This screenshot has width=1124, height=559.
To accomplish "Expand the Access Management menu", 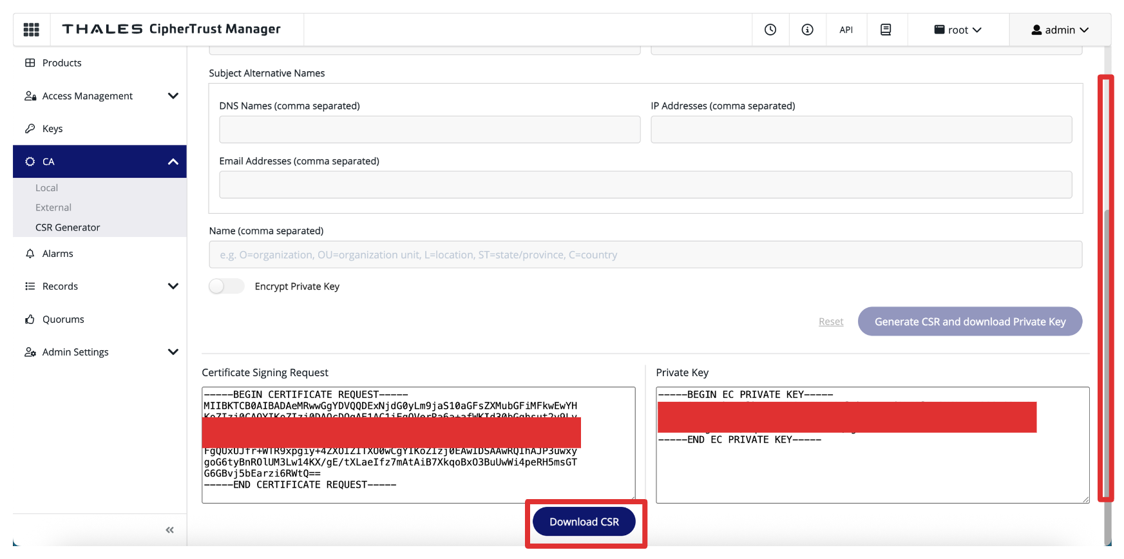I will click(x=173, y=96).
